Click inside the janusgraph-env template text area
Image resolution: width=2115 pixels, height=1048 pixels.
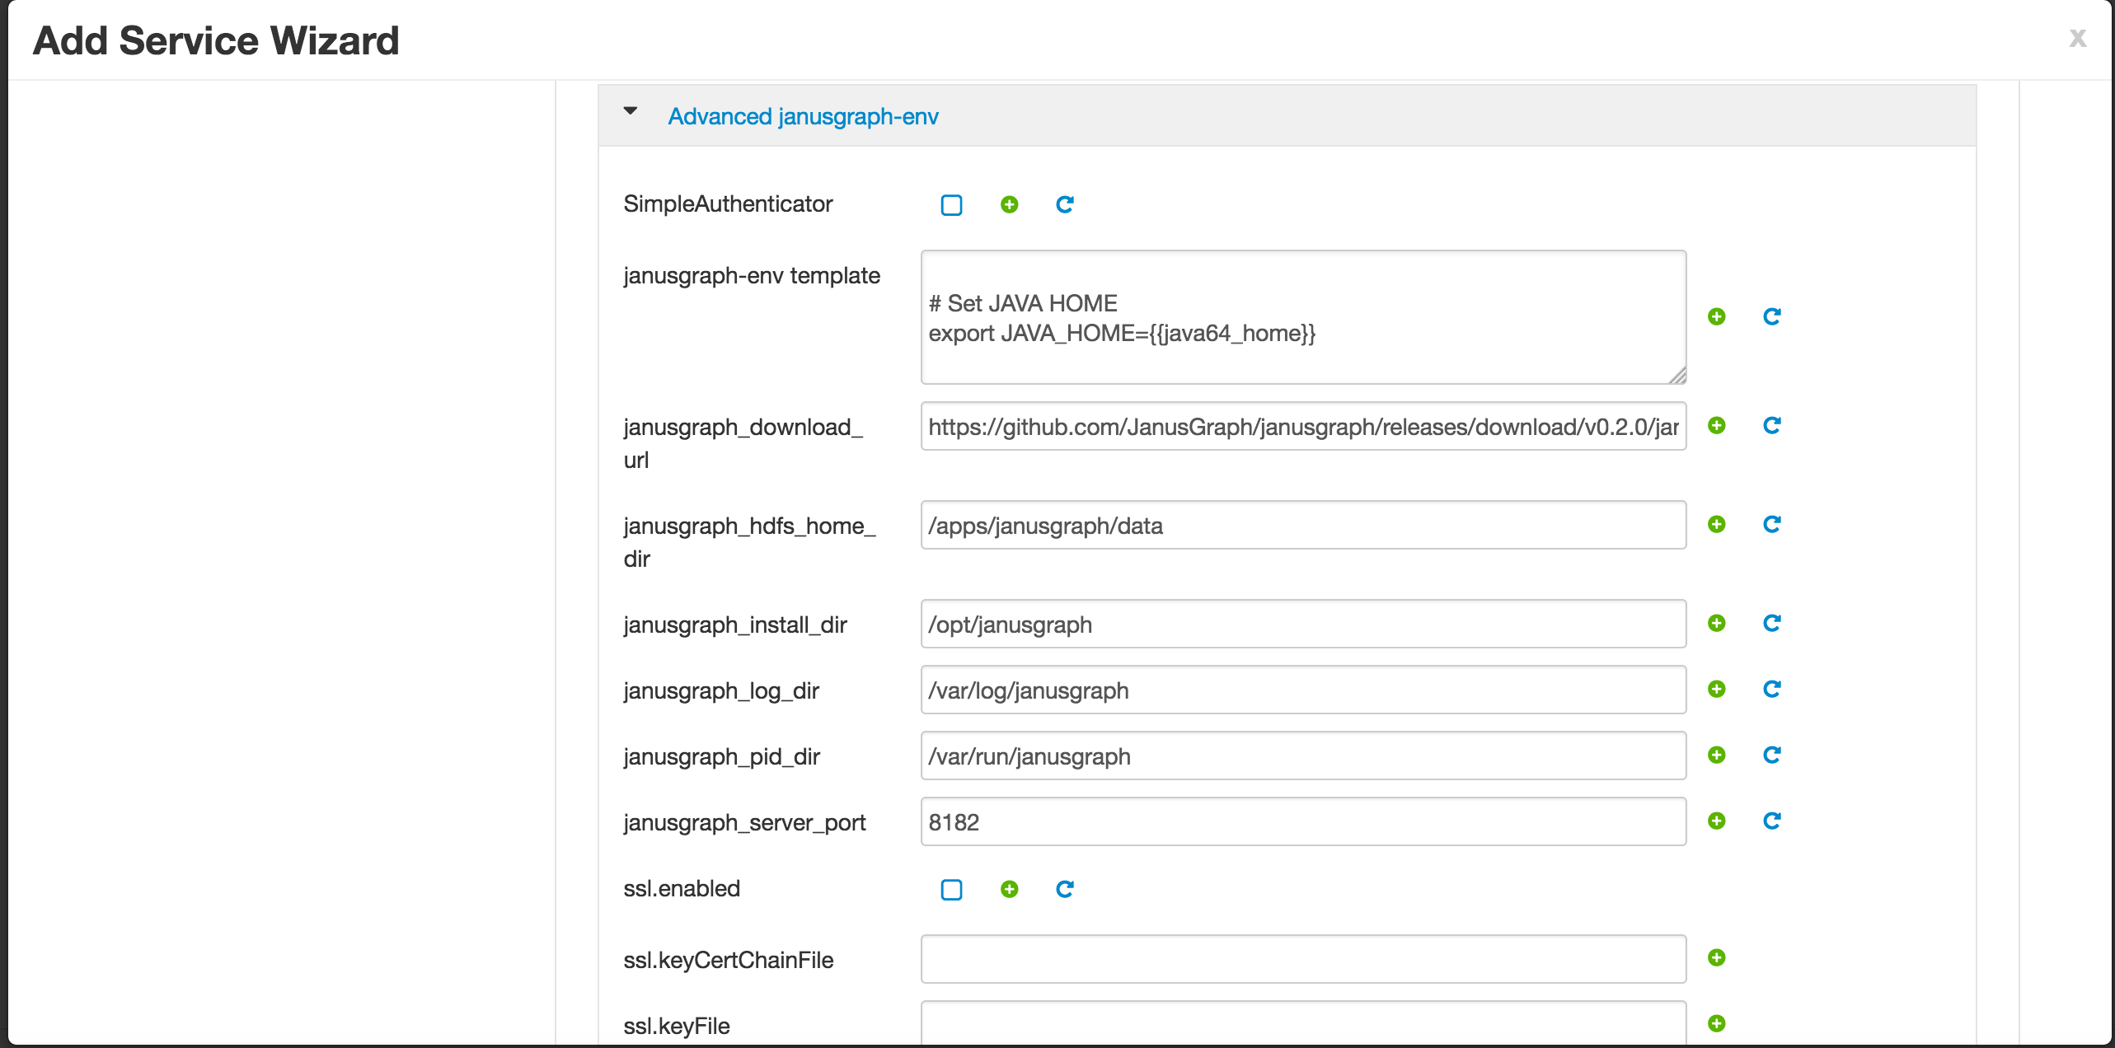[1303, 317]
